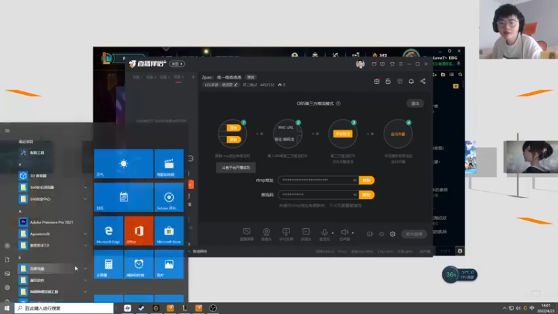
Task: Reveal the hidden rtmp address
Action: 355,180
